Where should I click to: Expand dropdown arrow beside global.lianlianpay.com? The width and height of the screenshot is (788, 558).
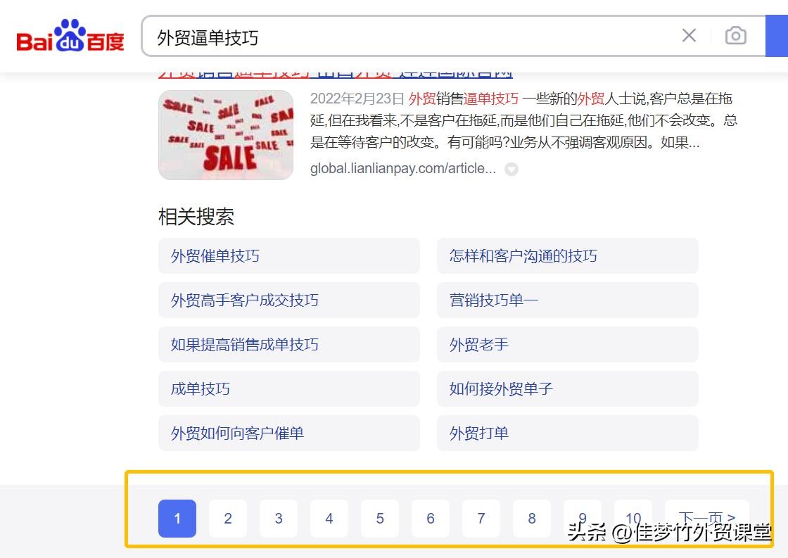coord(511,169)
